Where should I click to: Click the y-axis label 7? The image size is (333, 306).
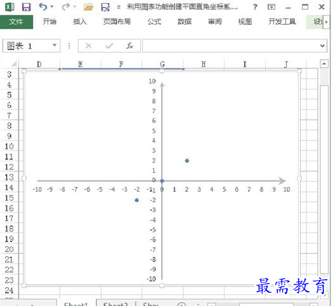click(153, 111)
